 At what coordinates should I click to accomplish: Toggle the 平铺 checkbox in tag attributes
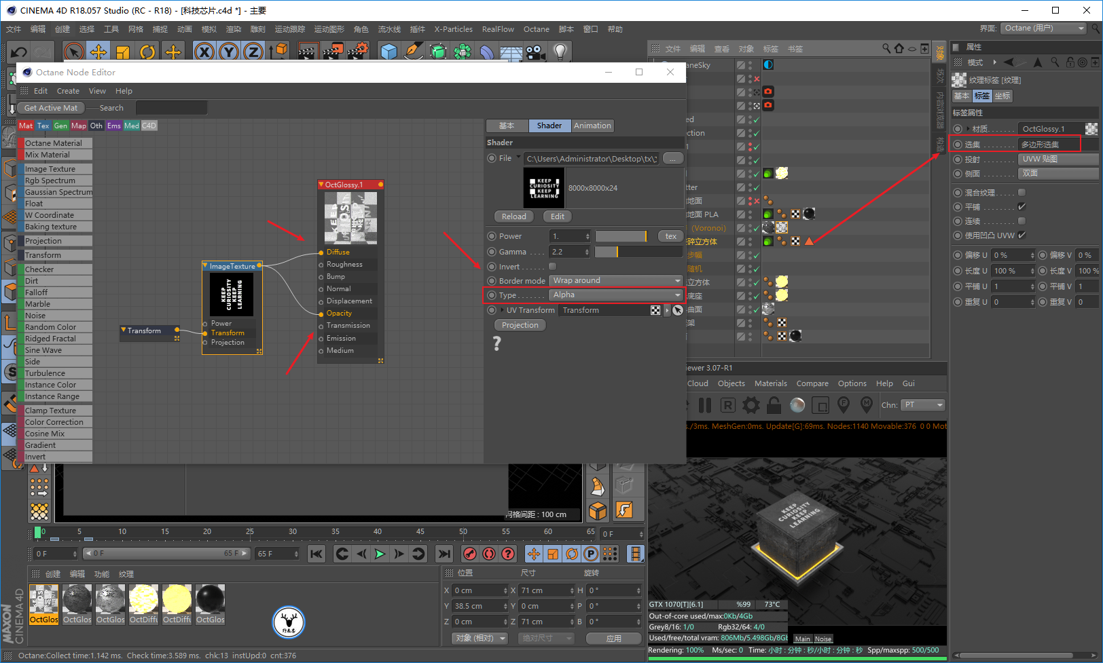click(1021, 207)
